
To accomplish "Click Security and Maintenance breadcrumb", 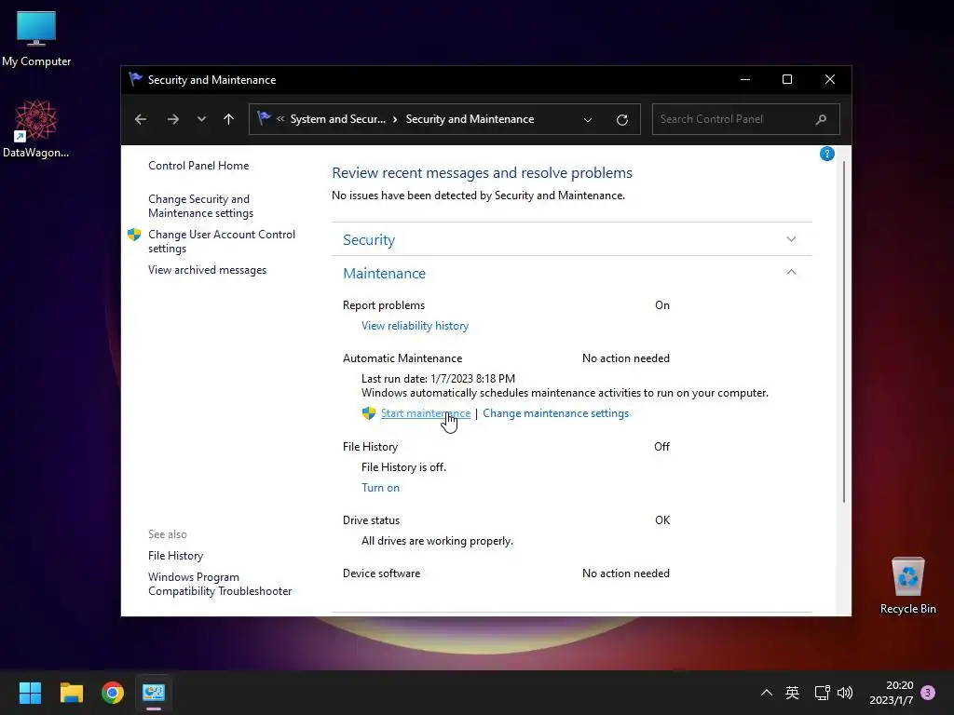I will [470, 119].
